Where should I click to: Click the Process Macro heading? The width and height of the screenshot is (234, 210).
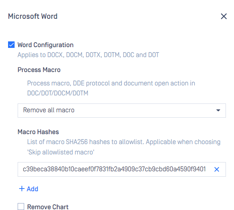[x=39, y=70]
